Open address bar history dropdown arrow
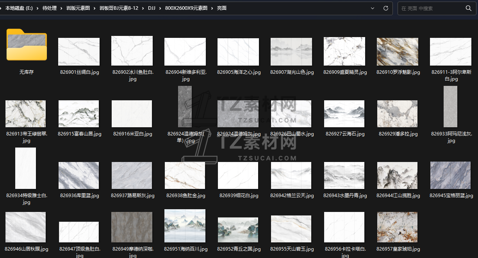Screen dimensions: 478x258 [372, 8]
